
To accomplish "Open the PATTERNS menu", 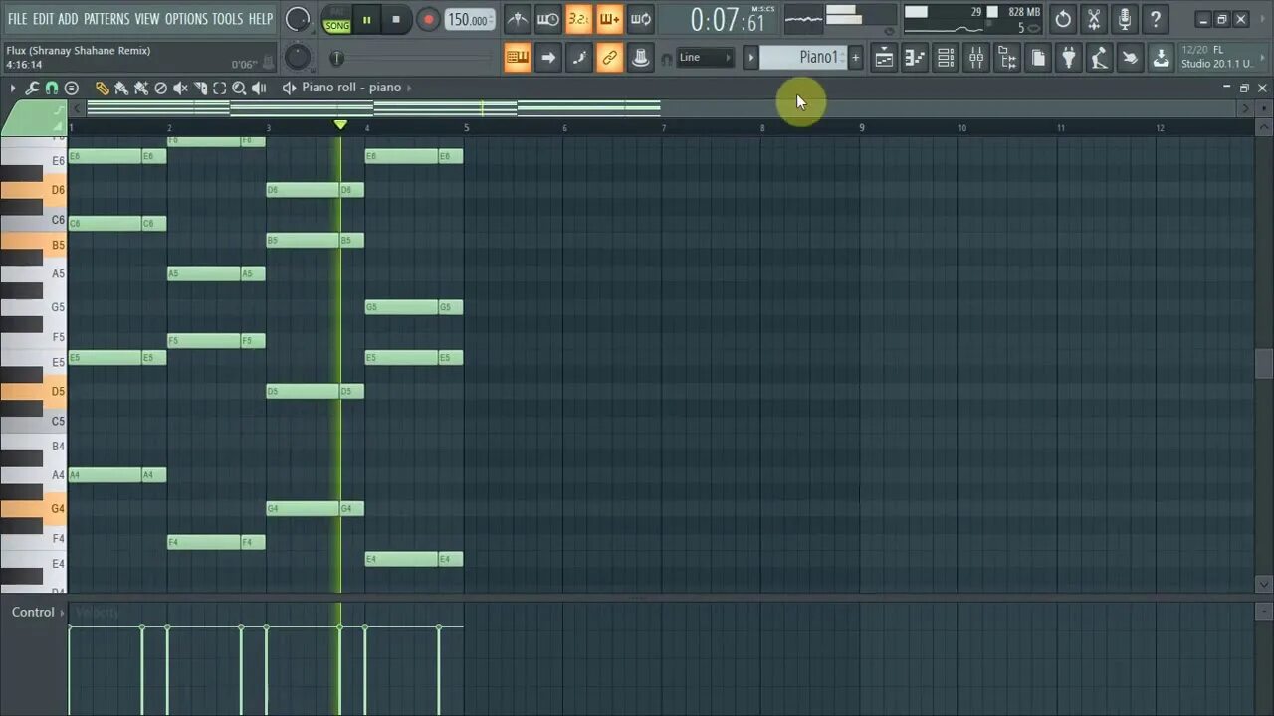I will coord(106,19).
